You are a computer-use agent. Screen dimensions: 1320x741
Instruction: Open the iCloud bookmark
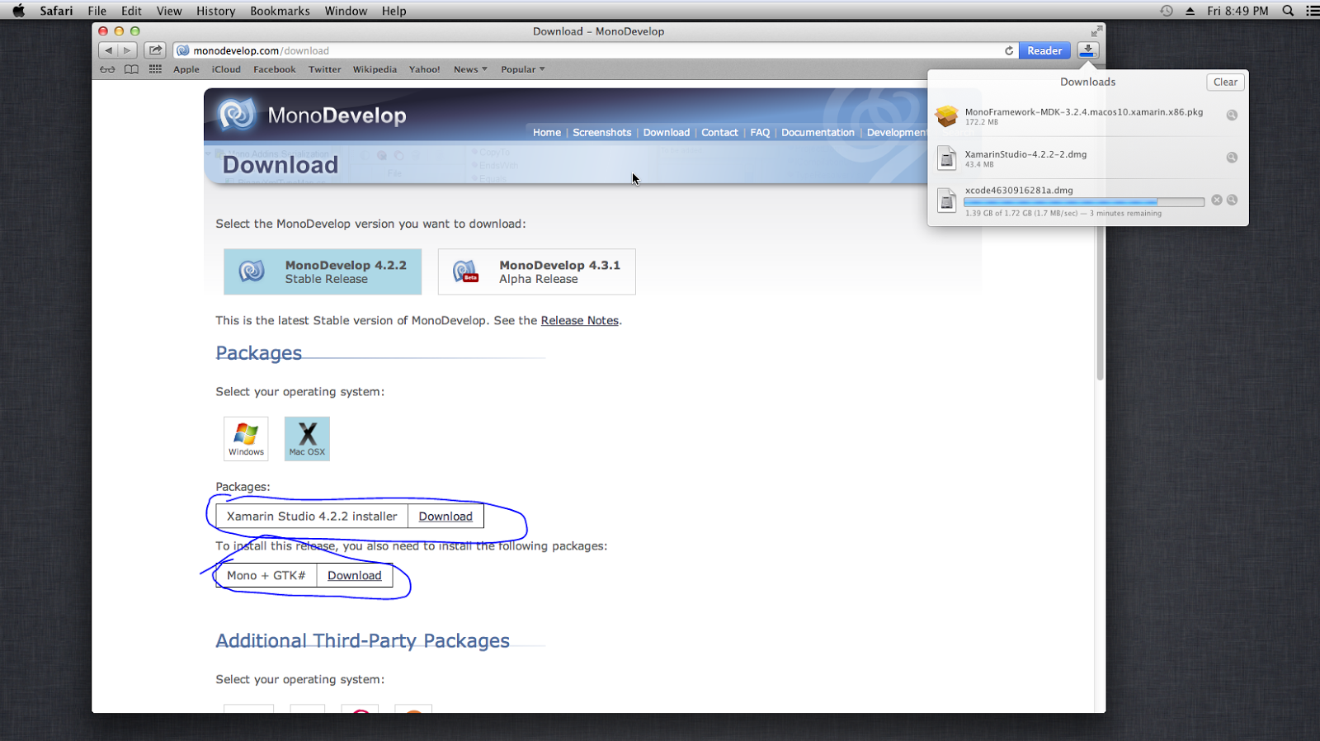click(226, 69)
